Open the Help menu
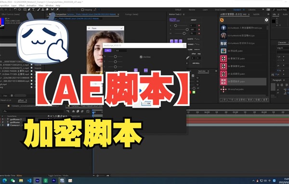 point(58,5)
